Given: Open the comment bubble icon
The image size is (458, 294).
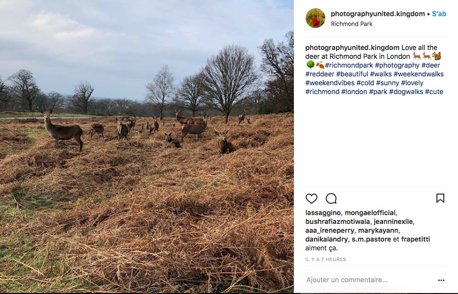Looking at the screenshot, I should click(x=331, y=198).
